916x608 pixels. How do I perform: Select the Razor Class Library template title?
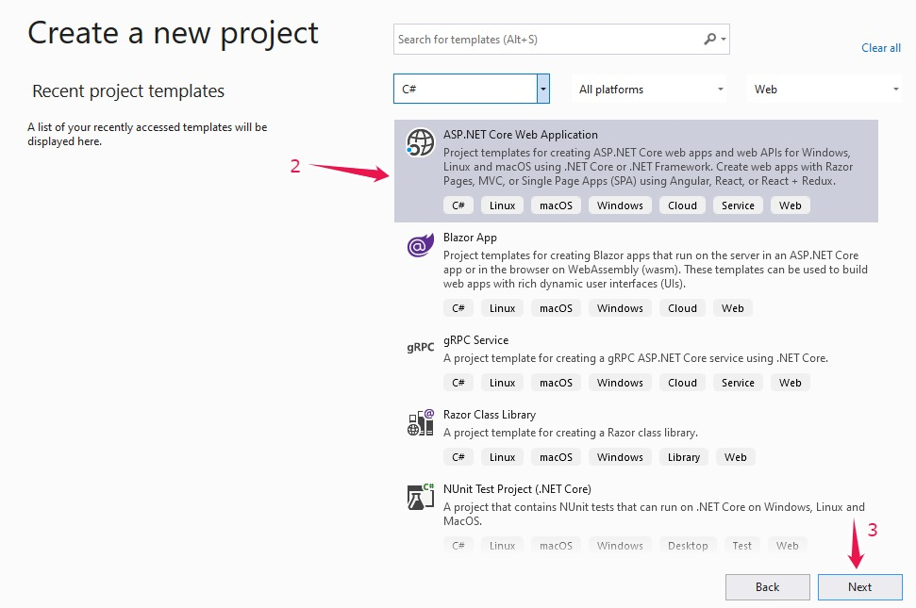tap(490, 415)
